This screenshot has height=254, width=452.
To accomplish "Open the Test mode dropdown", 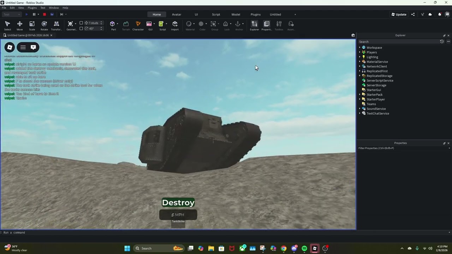I will coord(12,14).
